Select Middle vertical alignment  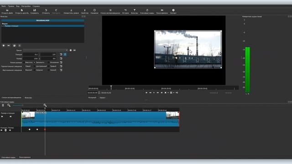point(35,70)
